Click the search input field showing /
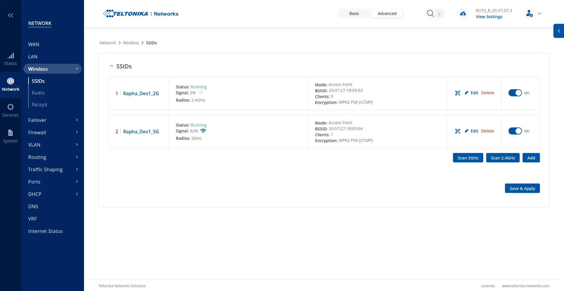The height and width of the screenshot is (291, 564). [x=440, y=13]
